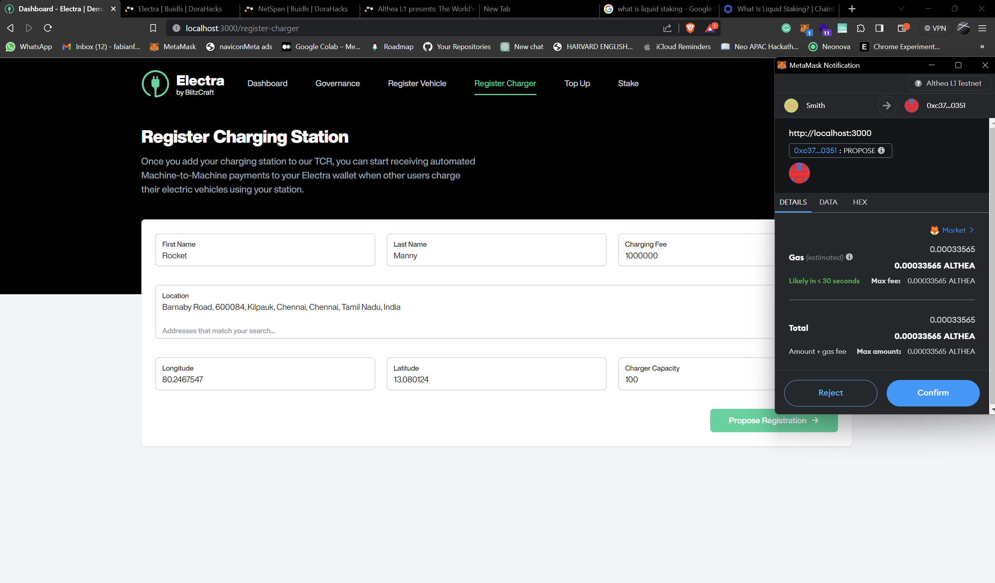The width and height of the screenshot is (995, 583).
Task: Click the First Name input field
Action: pos(265,250)
